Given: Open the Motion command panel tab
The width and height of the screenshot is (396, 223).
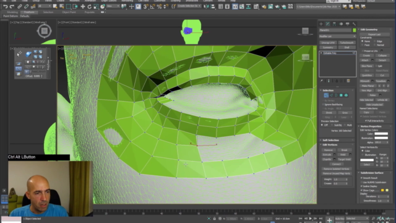Looking at the screenshot, I should (341, 24).
